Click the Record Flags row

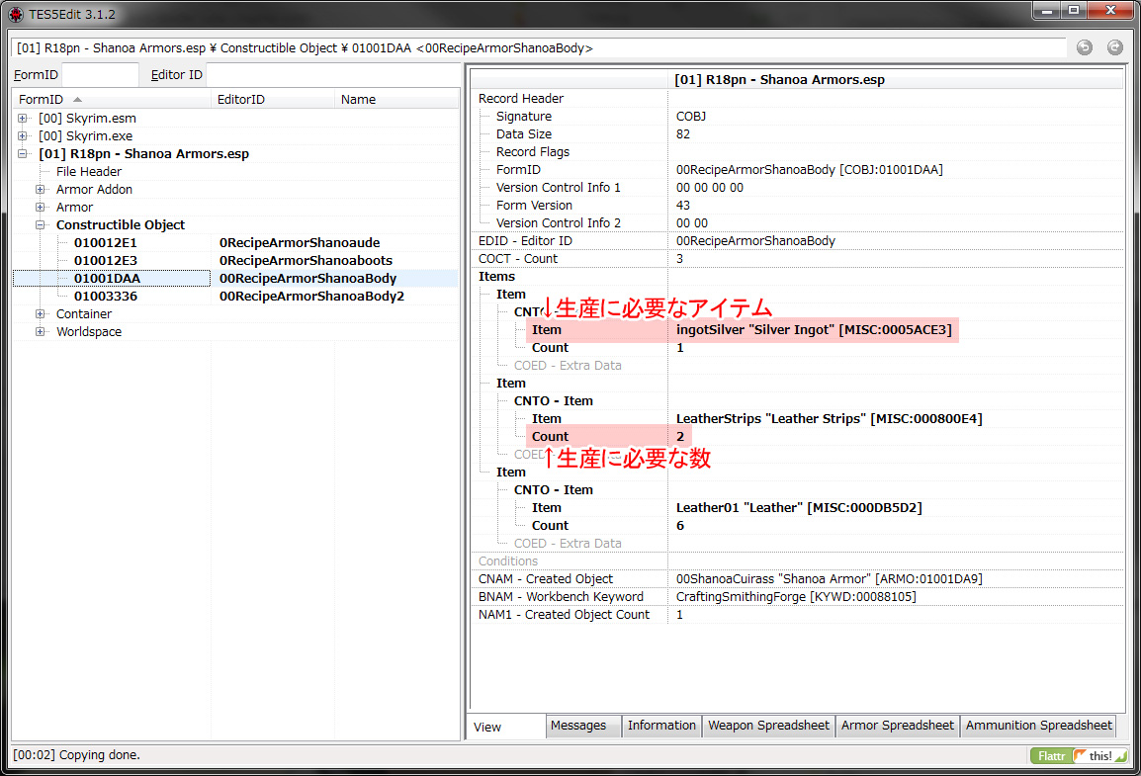pos(797,152)
